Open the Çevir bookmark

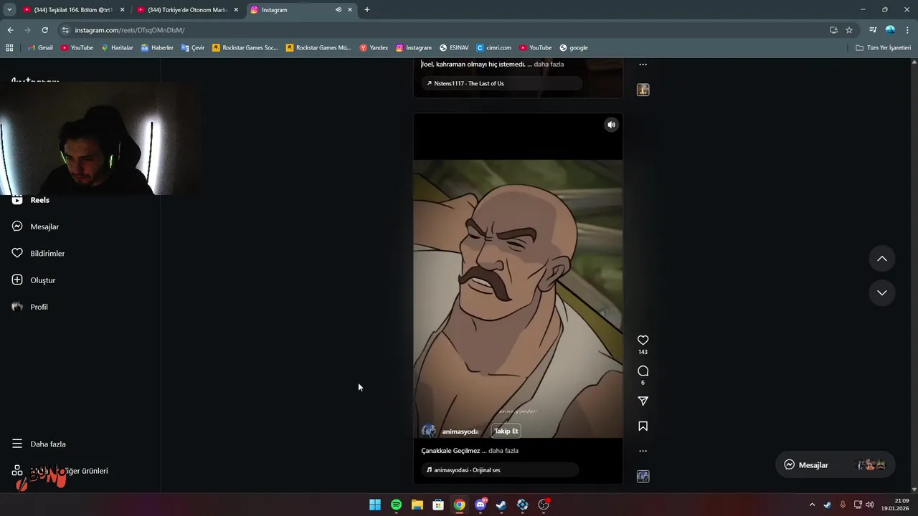[x=193, y=48]
